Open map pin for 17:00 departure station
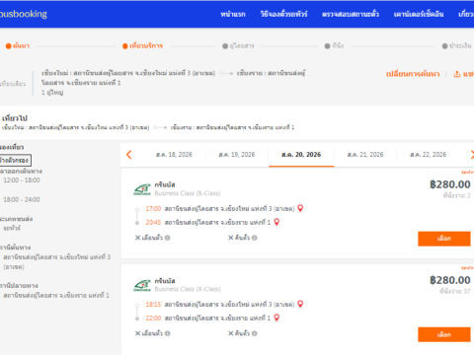Viewport: 474px width, 355px height. [300, 208]
